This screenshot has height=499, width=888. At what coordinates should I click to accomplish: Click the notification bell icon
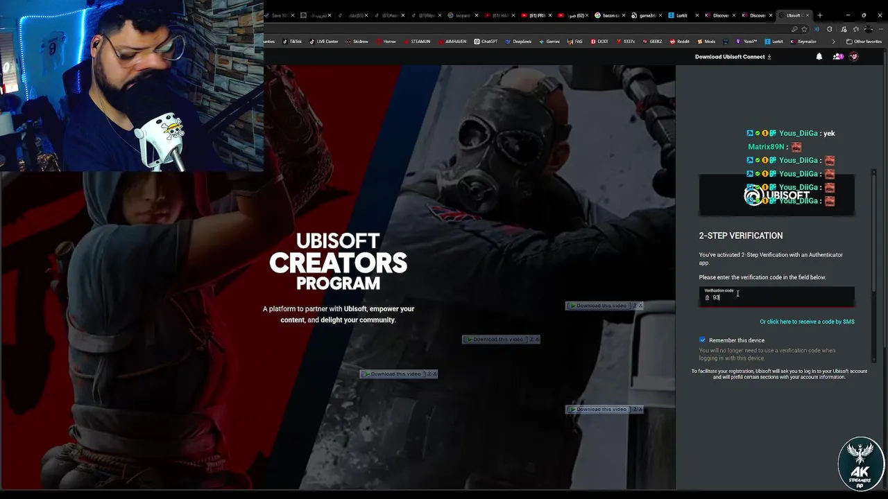pos(819,57)
